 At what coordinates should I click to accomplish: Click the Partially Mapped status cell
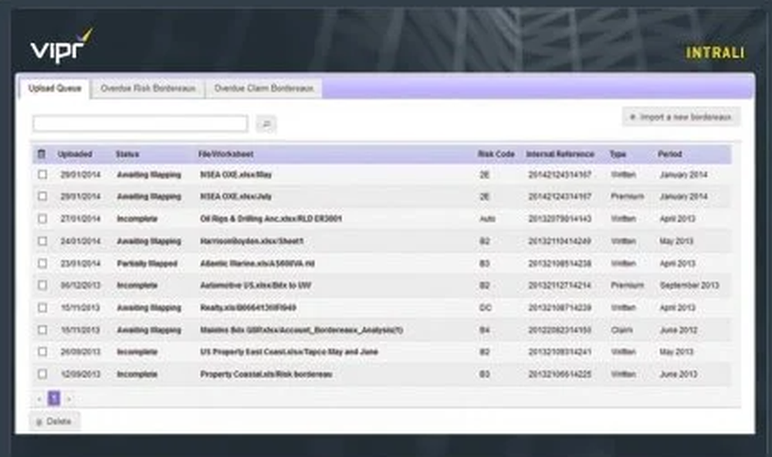[x=147, y=263]
